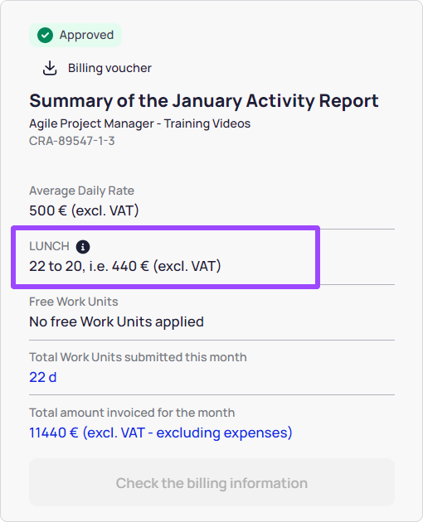The image size is (423, 522).
Task: Click the LUNCH label text
Action: pyautogui.click(x=49, y=246)
